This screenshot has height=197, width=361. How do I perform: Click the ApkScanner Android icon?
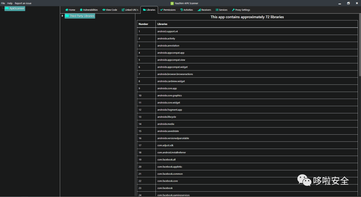[7, 8]
